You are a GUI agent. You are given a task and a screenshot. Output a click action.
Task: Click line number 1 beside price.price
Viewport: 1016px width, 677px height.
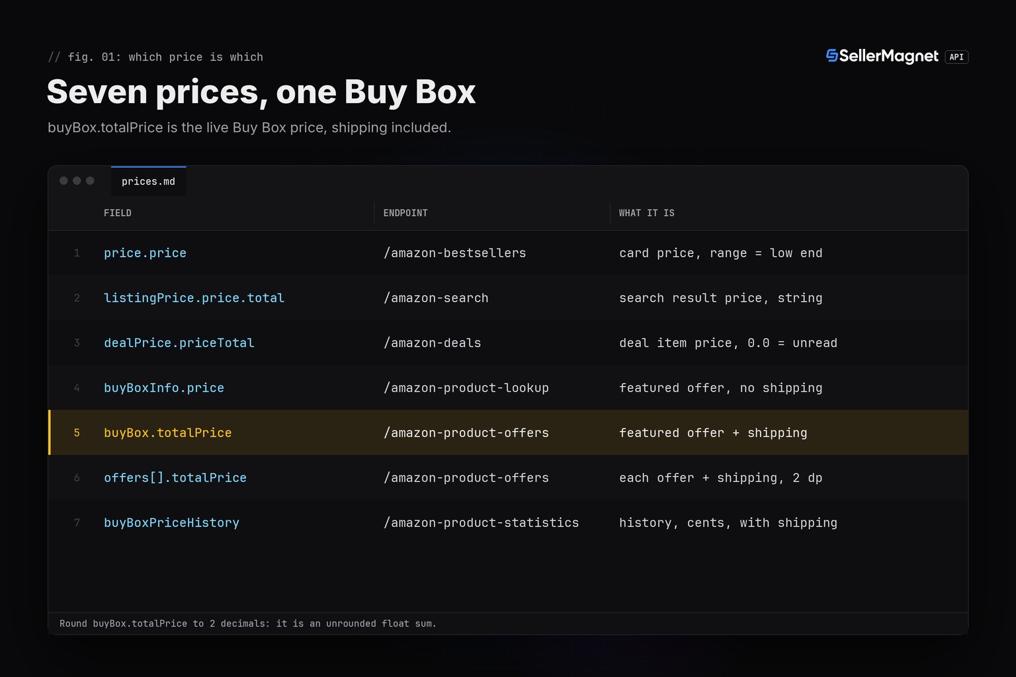77,253
